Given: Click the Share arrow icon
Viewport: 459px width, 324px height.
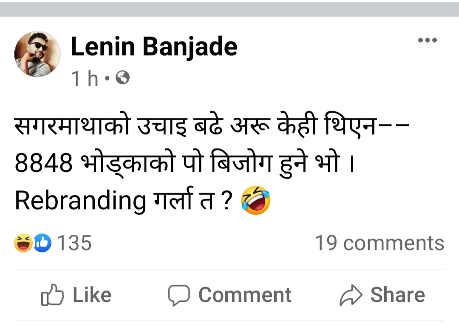Looking at the screenshot, I should [351, 295].
